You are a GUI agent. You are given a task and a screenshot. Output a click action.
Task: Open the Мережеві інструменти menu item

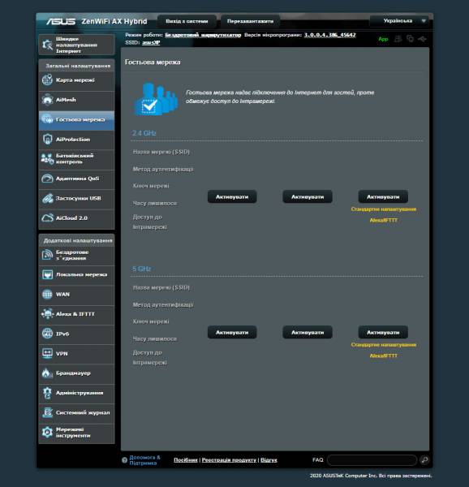(x=76, y=433)
